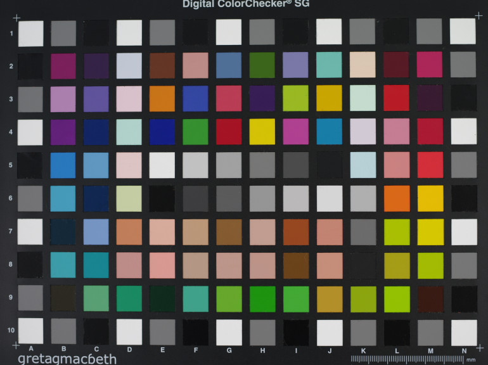Pick the very dark green patch at E9
The width and height of the screenshot is (488, 365).
point(162,298)
